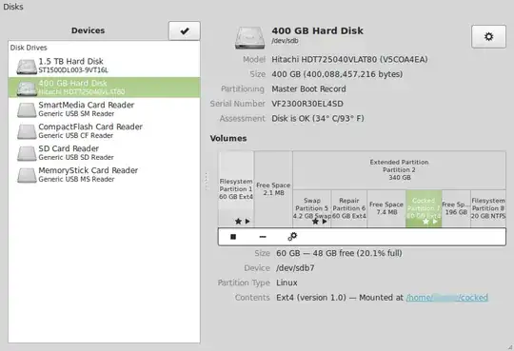Select CompactFlash Card Reader device
The image size is (514, 351).
point(104,130)
